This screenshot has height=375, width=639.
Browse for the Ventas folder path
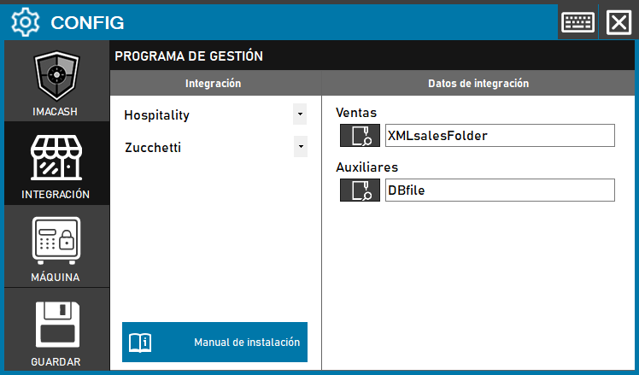(360, 136)
